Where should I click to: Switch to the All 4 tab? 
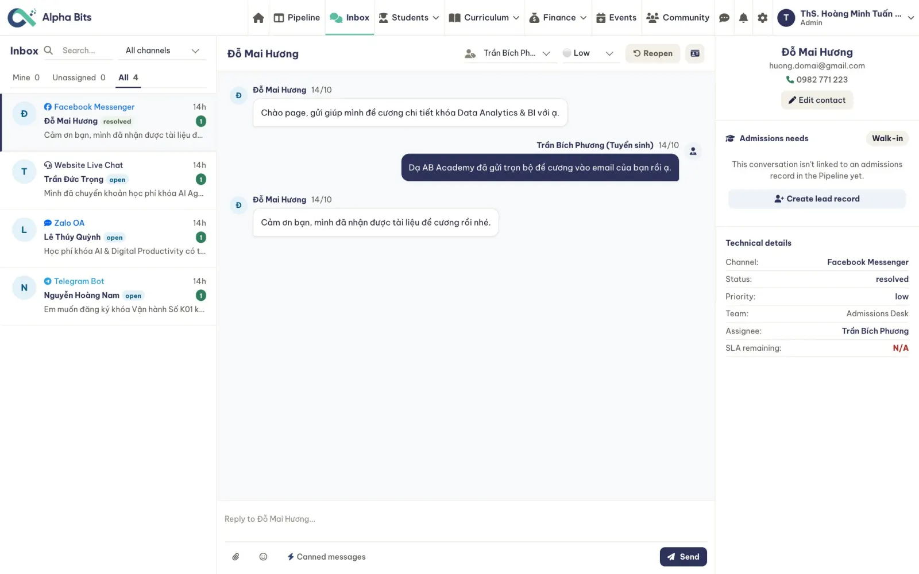click(128, 77)
